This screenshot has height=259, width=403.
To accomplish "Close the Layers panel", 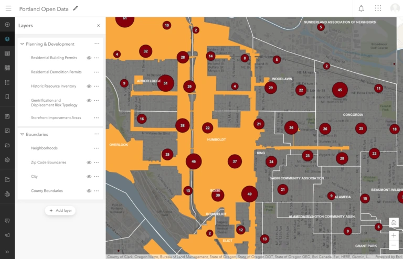I will tap(99, 25).
